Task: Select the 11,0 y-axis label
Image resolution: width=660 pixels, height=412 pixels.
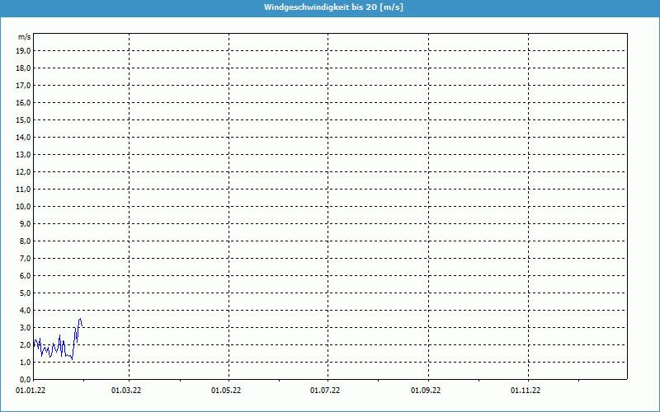Action: click(24, 190)
